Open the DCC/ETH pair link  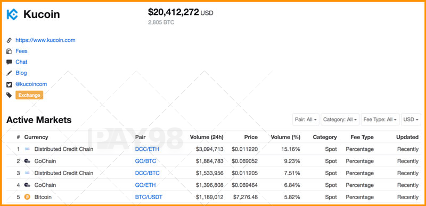(147, 149)
